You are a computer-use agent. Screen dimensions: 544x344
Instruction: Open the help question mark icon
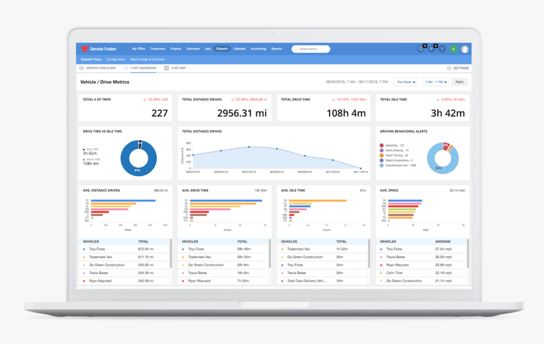442,49
